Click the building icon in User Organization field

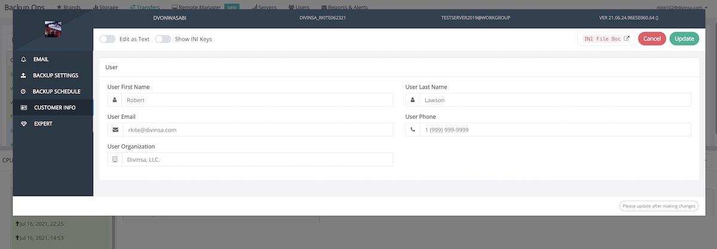(x=115, y=159)
